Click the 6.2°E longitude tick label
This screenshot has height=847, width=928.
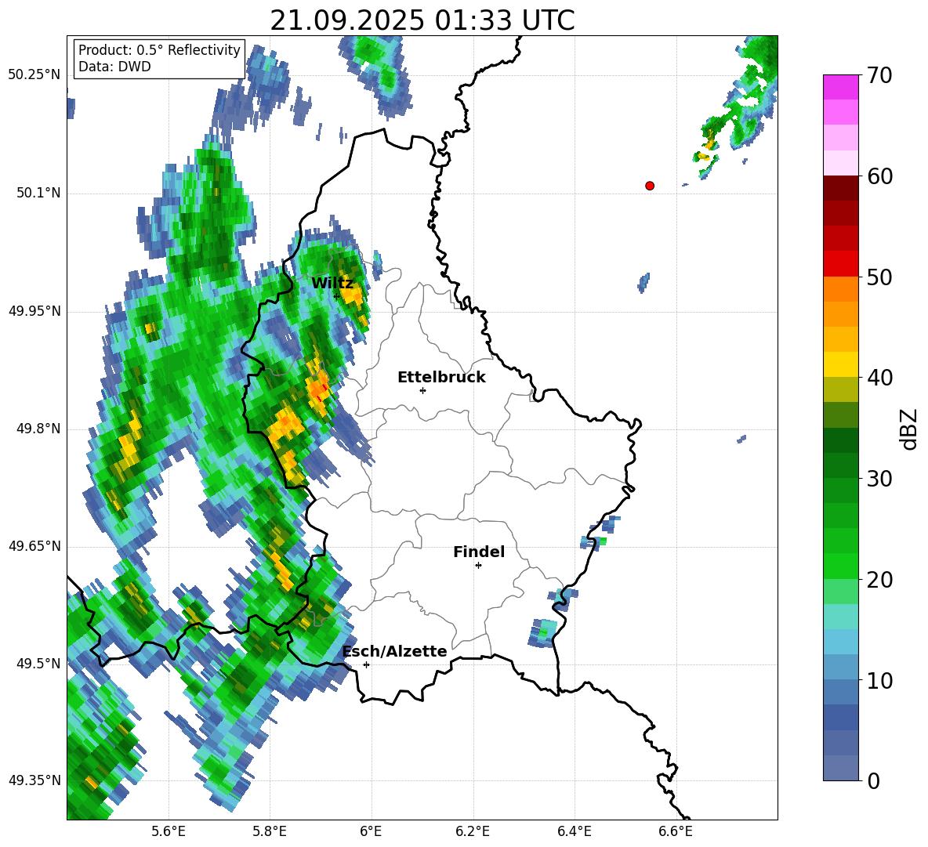click(x=473, y=831)
